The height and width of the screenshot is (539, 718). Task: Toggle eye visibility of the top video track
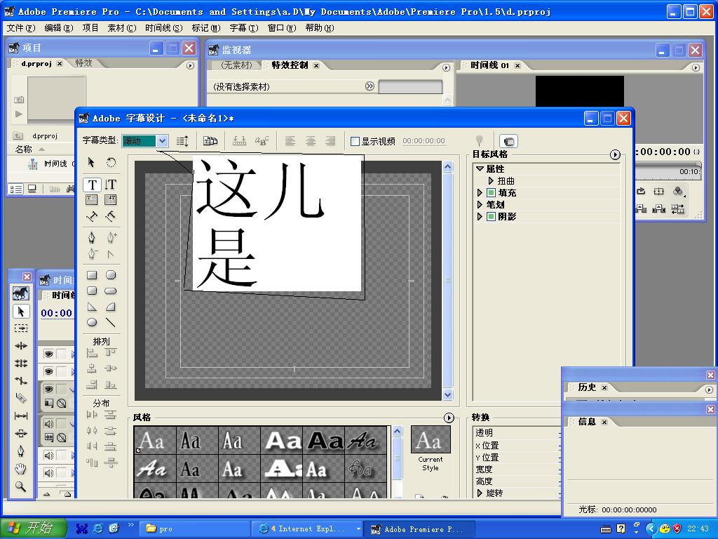[x=48, y=354]
